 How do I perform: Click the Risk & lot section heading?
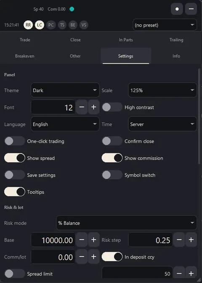tap(14, 207)
